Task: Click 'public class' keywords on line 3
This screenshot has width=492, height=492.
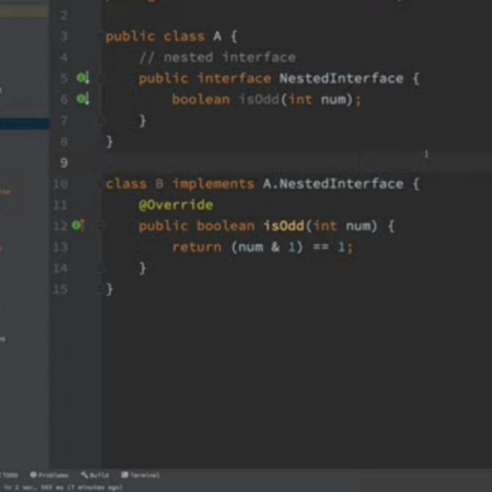Action: click(x=155, y=37)
